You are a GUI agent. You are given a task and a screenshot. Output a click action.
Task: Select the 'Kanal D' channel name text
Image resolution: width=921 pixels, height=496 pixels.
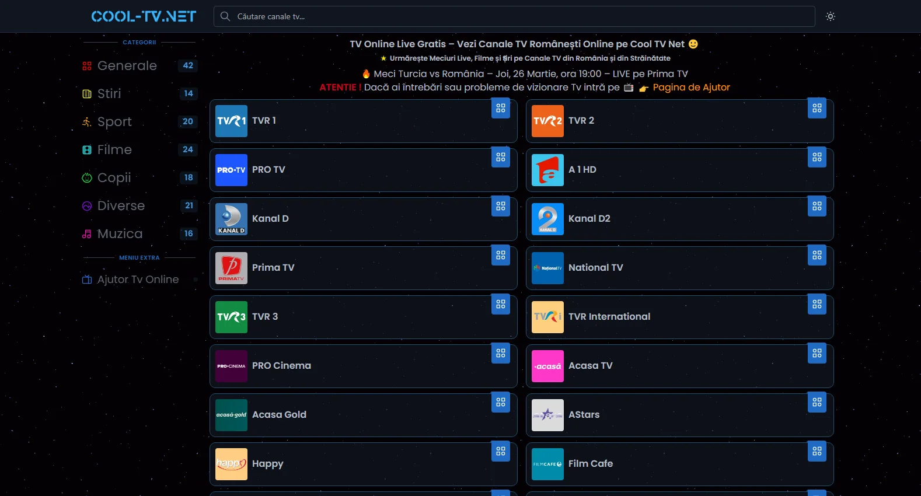pos(270,219)
